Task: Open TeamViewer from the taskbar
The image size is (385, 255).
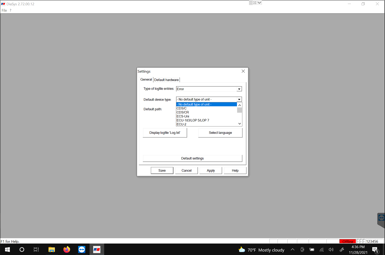Action: pos(82,249)
